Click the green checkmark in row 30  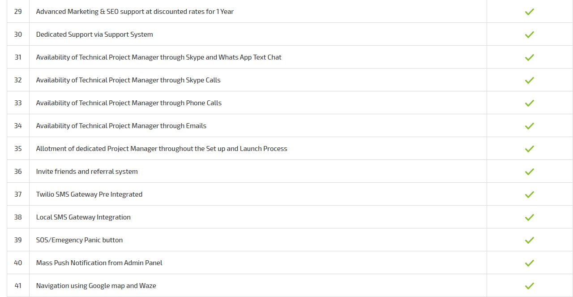pyautogui.click(x=530, y=34)
